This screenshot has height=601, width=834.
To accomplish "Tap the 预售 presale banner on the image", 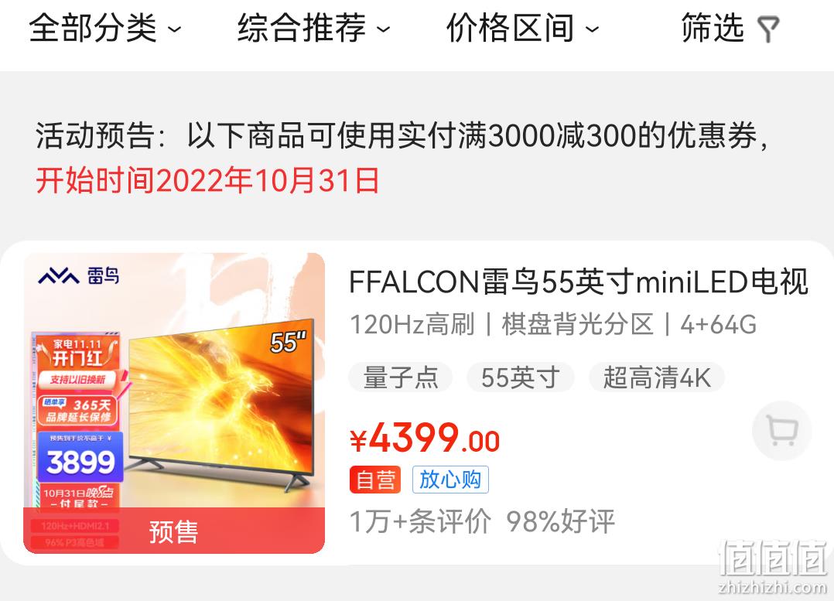I will pyautogui.click(x=174, y=531).
